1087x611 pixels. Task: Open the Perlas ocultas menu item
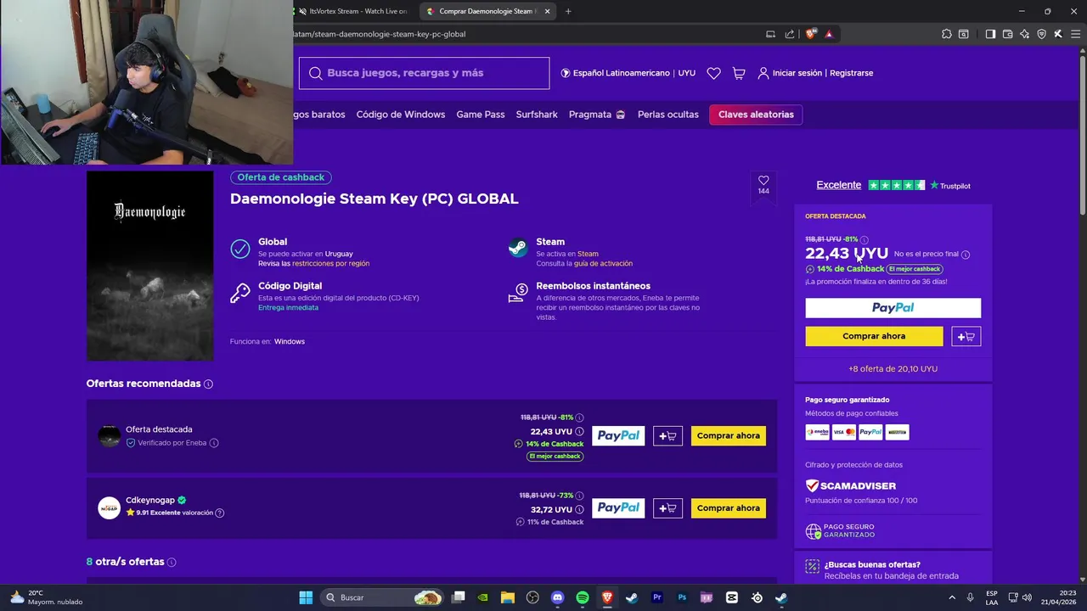click(x=668, y=115)
